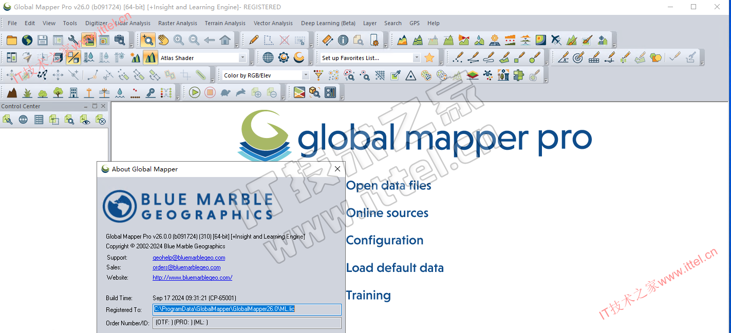Click the filter funnel icon in Lidar toolbar
The height and width of the screenshot is (333, 731).
318,75
